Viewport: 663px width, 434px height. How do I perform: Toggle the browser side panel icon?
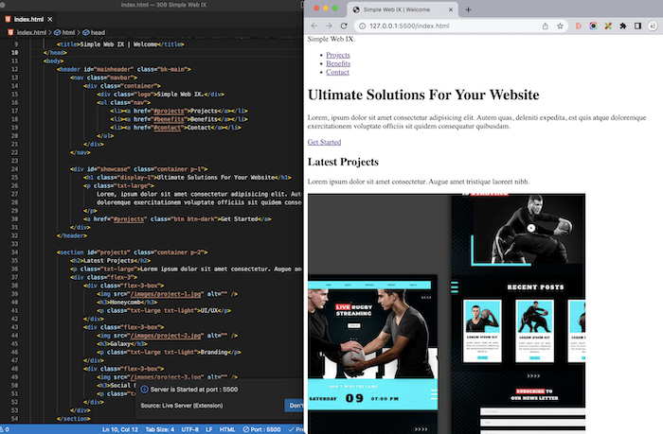(x=637, y=26)
